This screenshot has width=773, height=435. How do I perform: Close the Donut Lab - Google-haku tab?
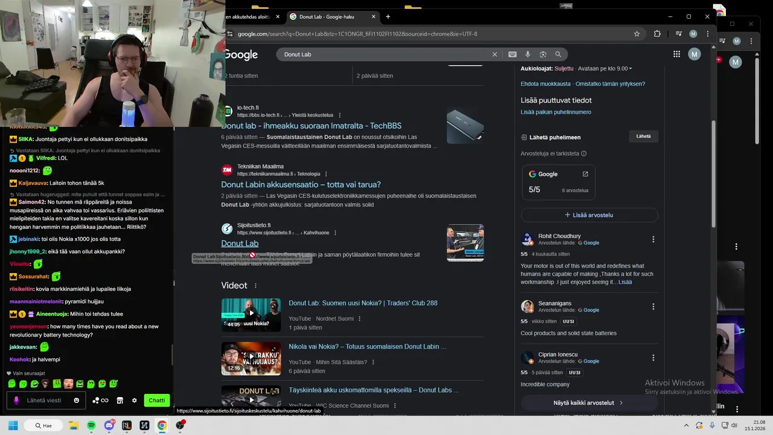tap(374, 17)
